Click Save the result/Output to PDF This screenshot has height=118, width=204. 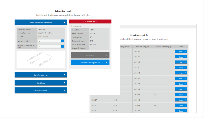[x=91, y=62]
